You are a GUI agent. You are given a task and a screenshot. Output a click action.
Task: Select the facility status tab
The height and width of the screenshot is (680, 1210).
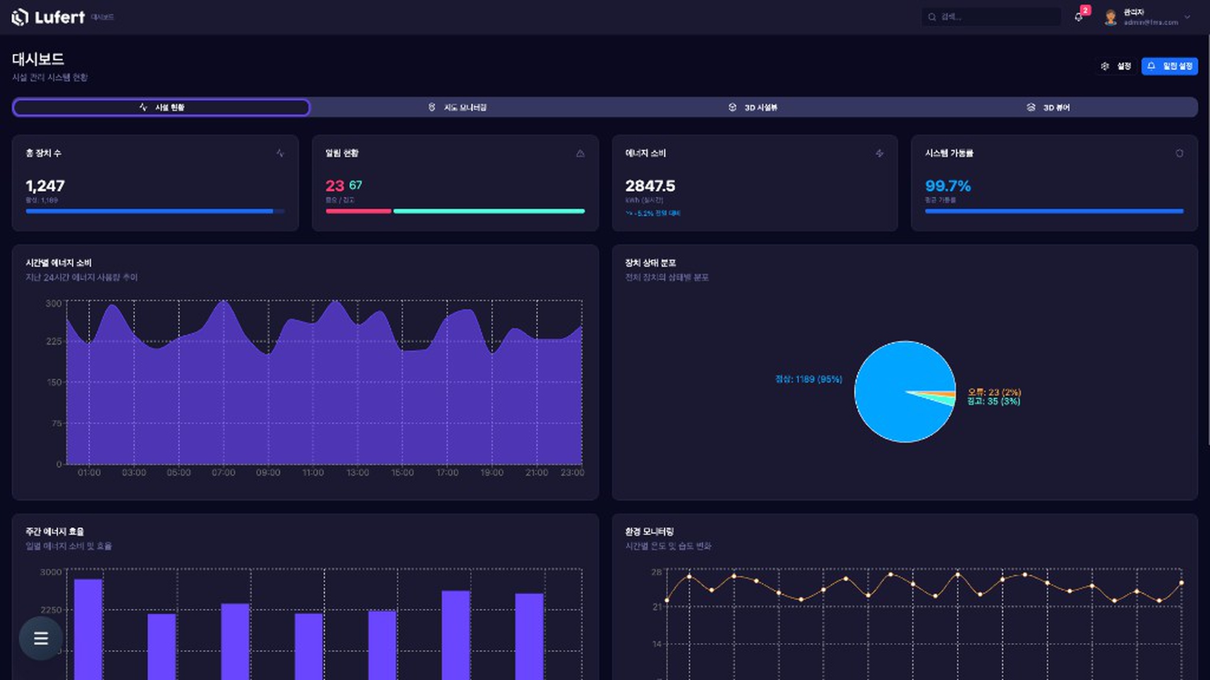(161, 107)
